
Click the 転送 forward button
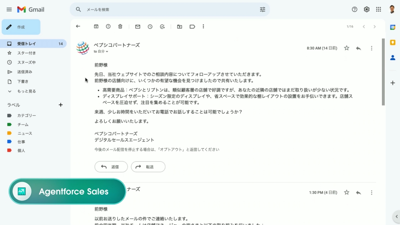(x=148, y=167)
